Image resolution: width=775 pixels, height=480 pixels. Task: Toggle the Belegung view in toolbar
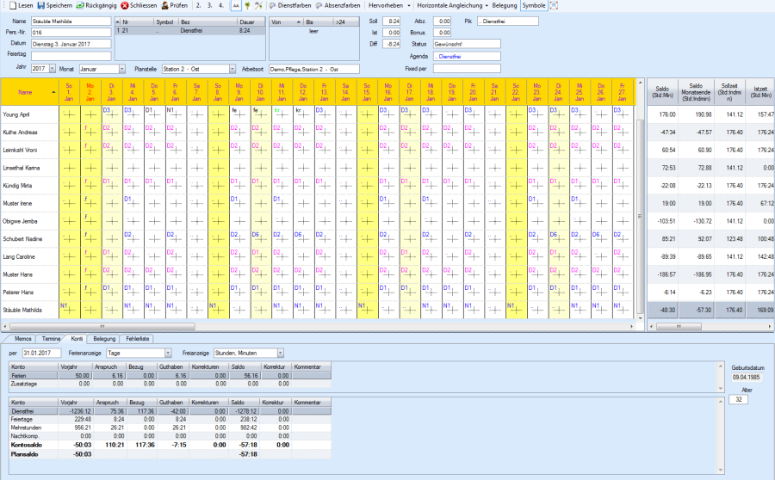click(x=505, y=5)
